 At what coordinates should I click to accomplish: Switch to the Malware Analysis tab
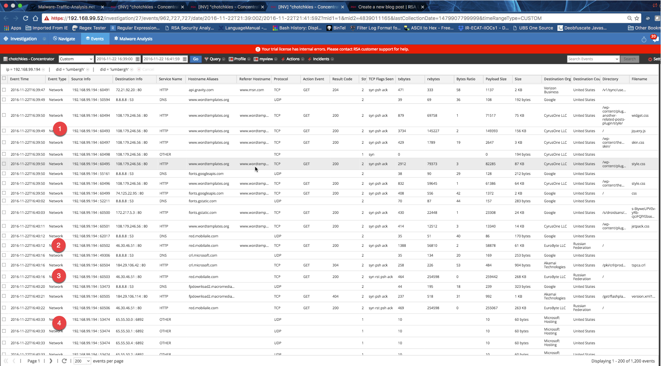click(133, 39)
